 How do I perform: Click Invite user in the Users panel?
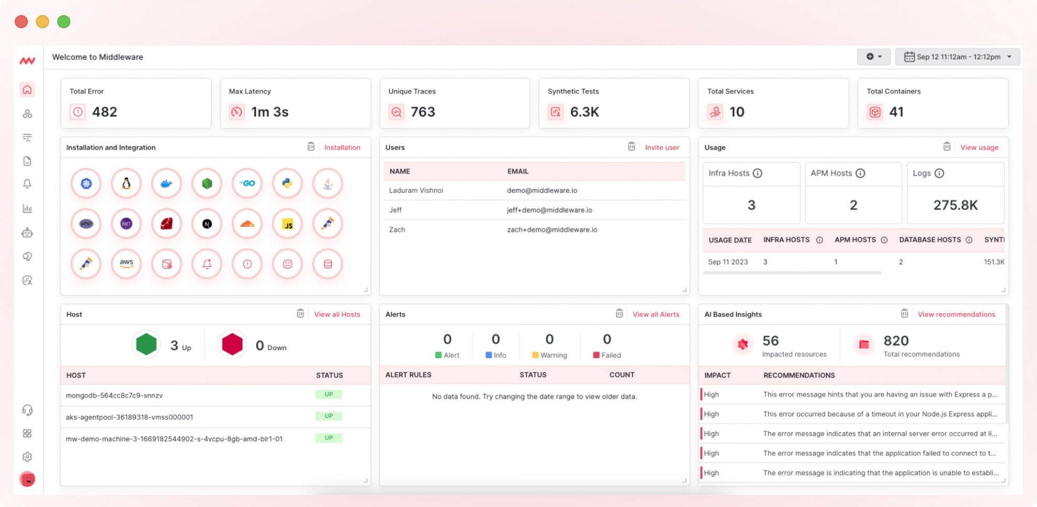(x=662, y=147)
